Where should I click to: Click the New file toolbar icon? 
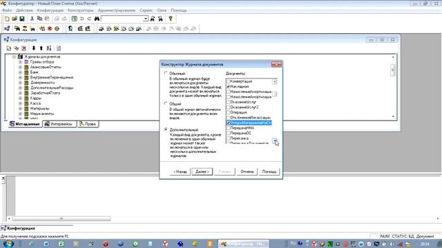point(7,19)
